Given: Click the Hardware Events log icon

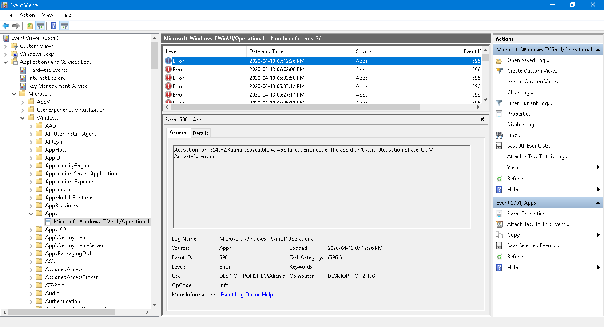Looking at the screenshot, I should (23, 70).
